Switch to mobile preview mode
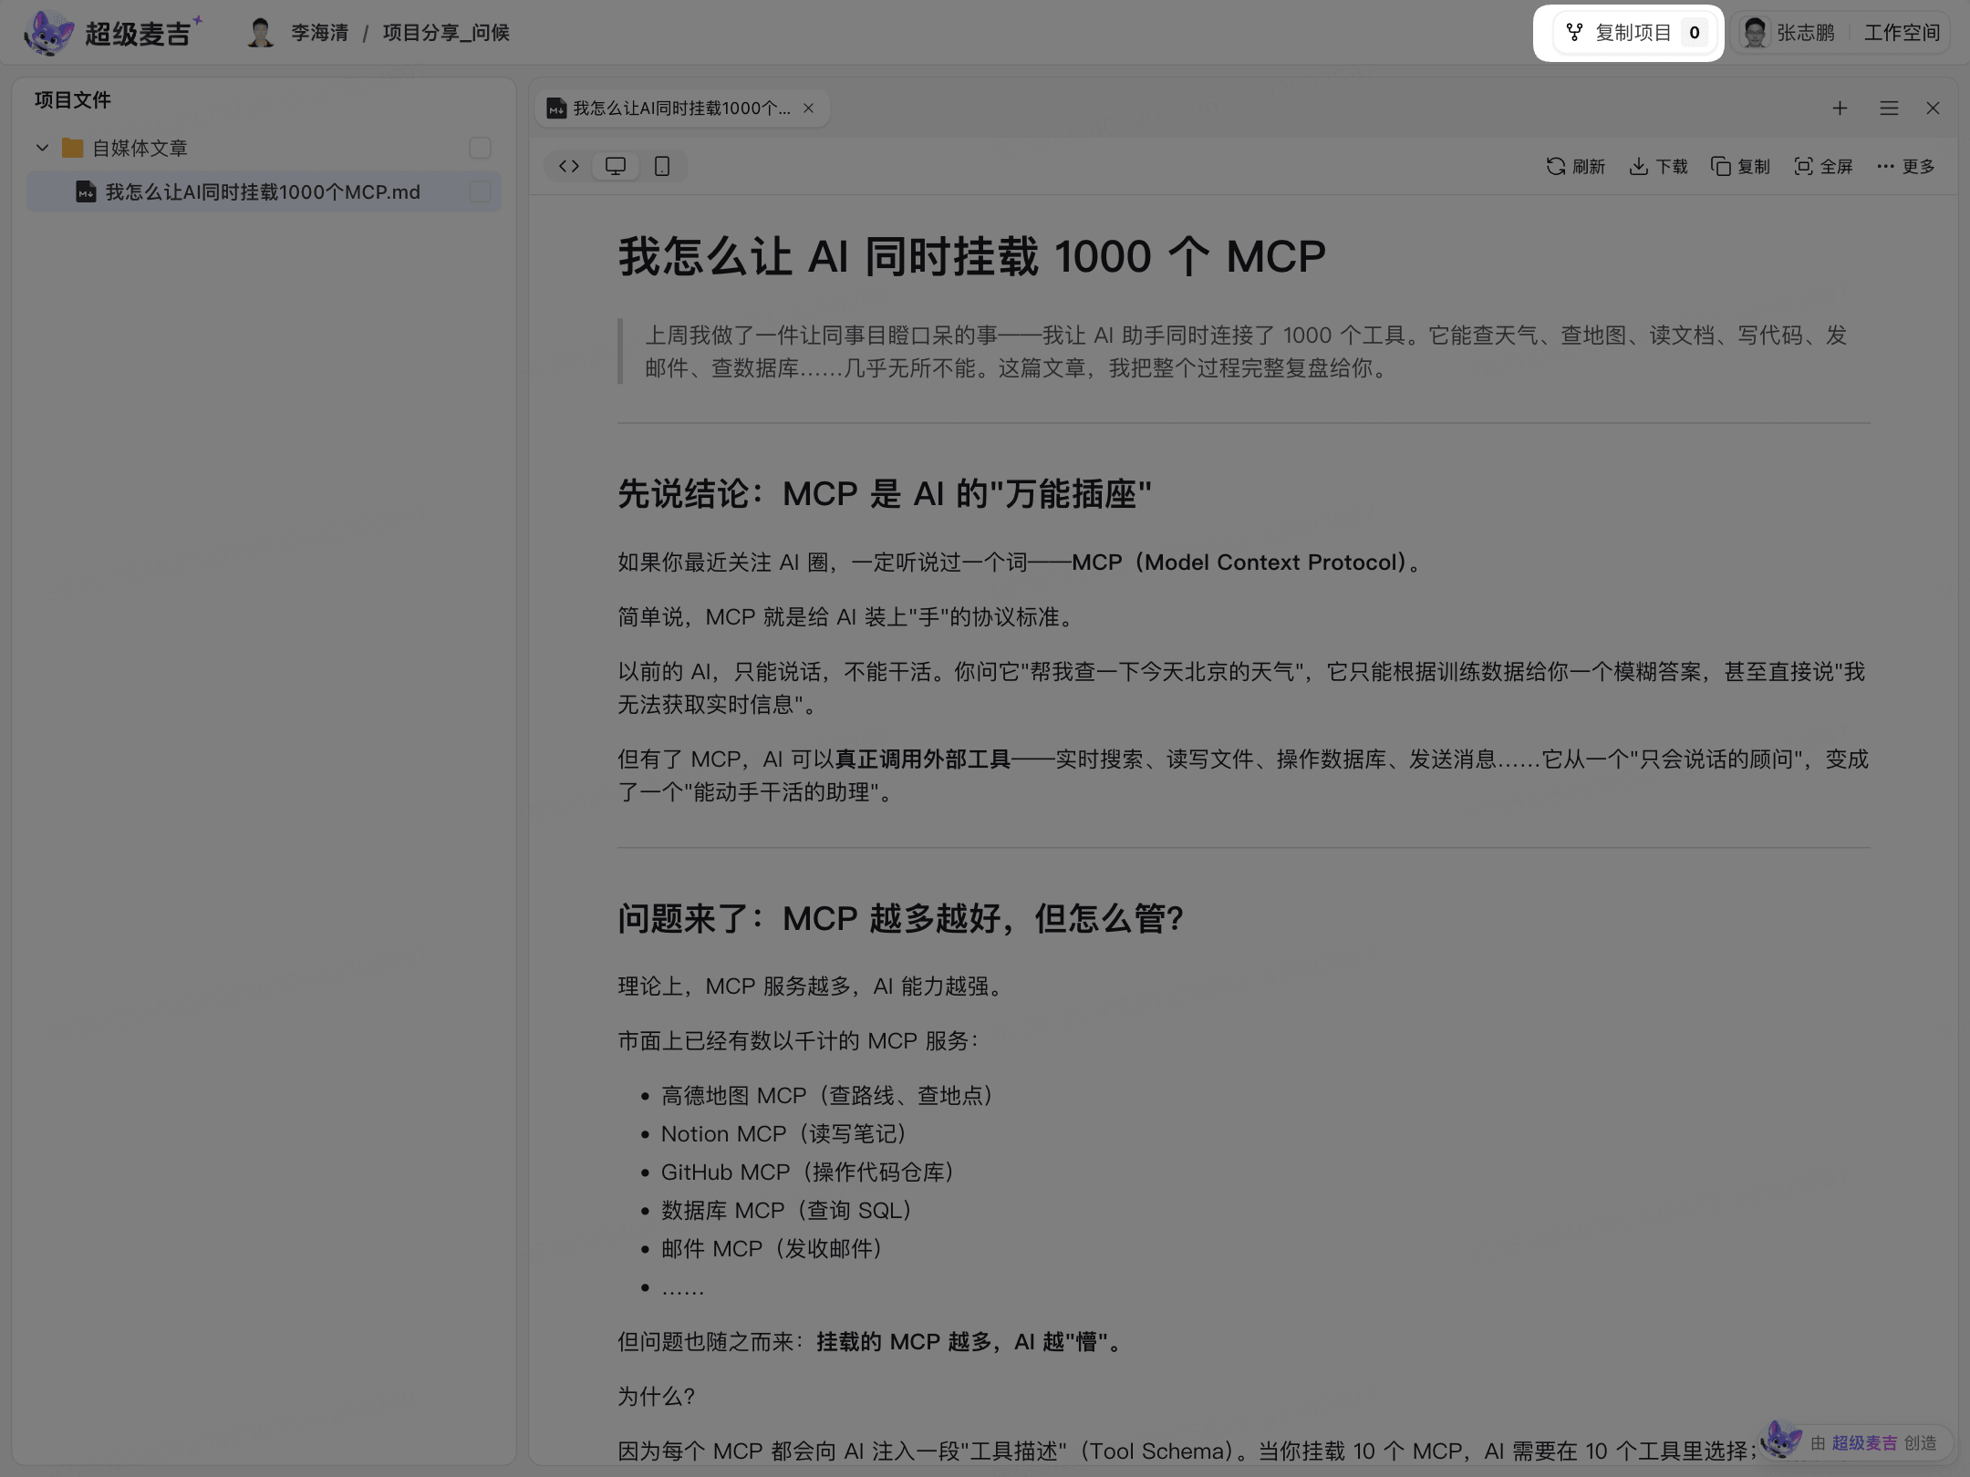Viewport: 1970px width, 1477px height. point(662,166)
